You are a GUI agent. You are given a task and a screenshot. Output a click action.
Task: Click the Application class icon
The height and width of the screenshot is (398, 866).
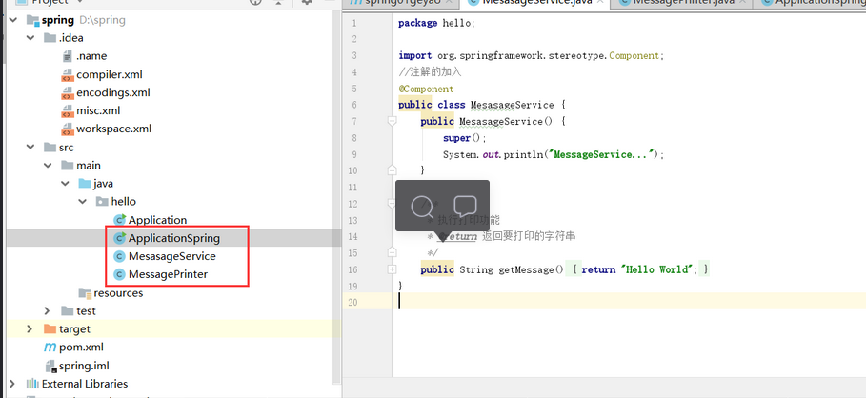click(x=120, y=220)
